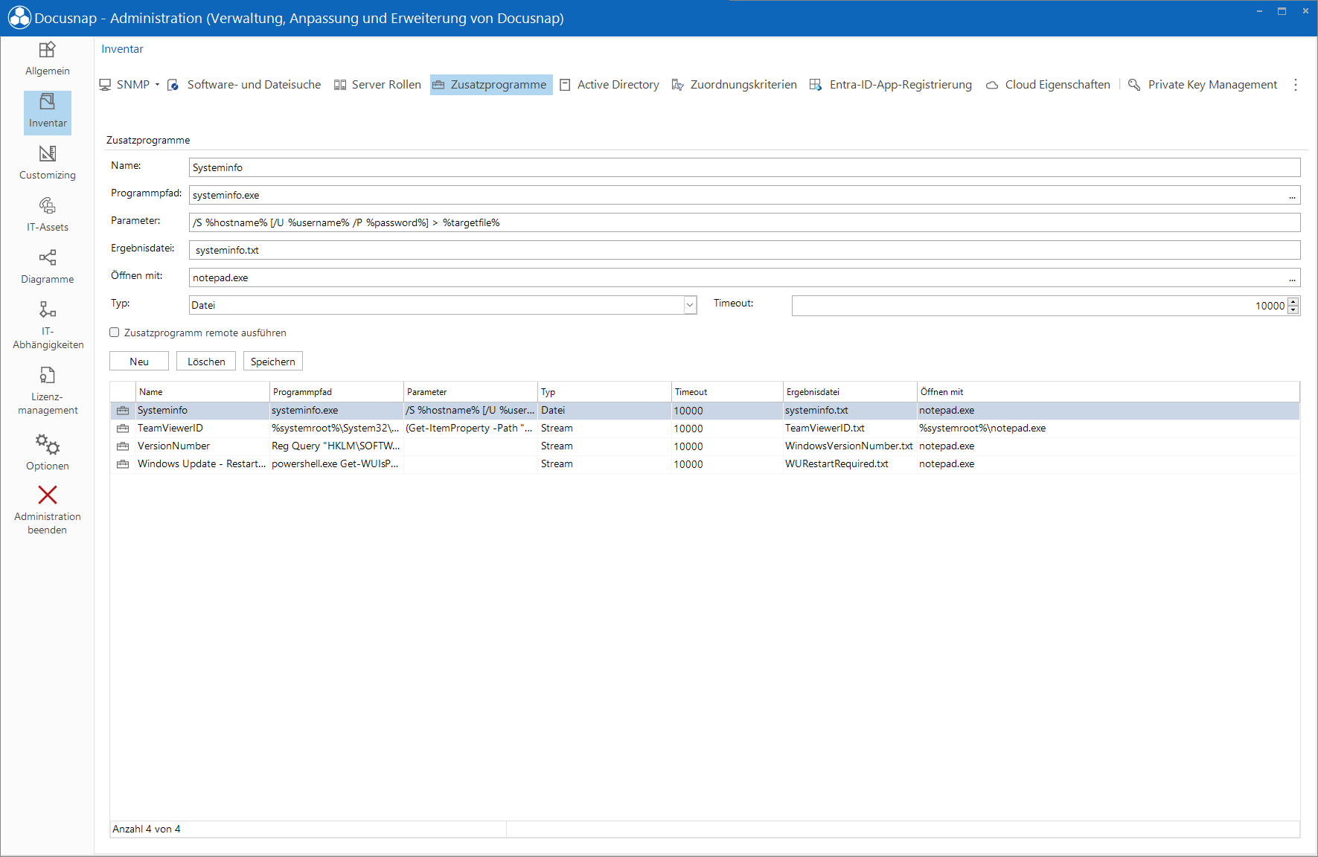Open the Server Rollen tab
Screen dimensions: 1318x857
coord(378,85)
